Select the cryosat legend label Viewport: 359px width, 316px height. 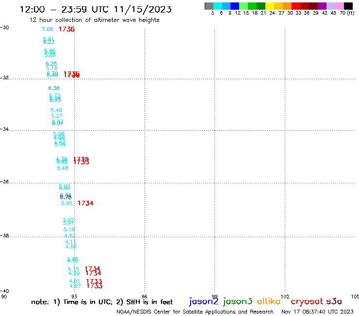tap(307, 302)
